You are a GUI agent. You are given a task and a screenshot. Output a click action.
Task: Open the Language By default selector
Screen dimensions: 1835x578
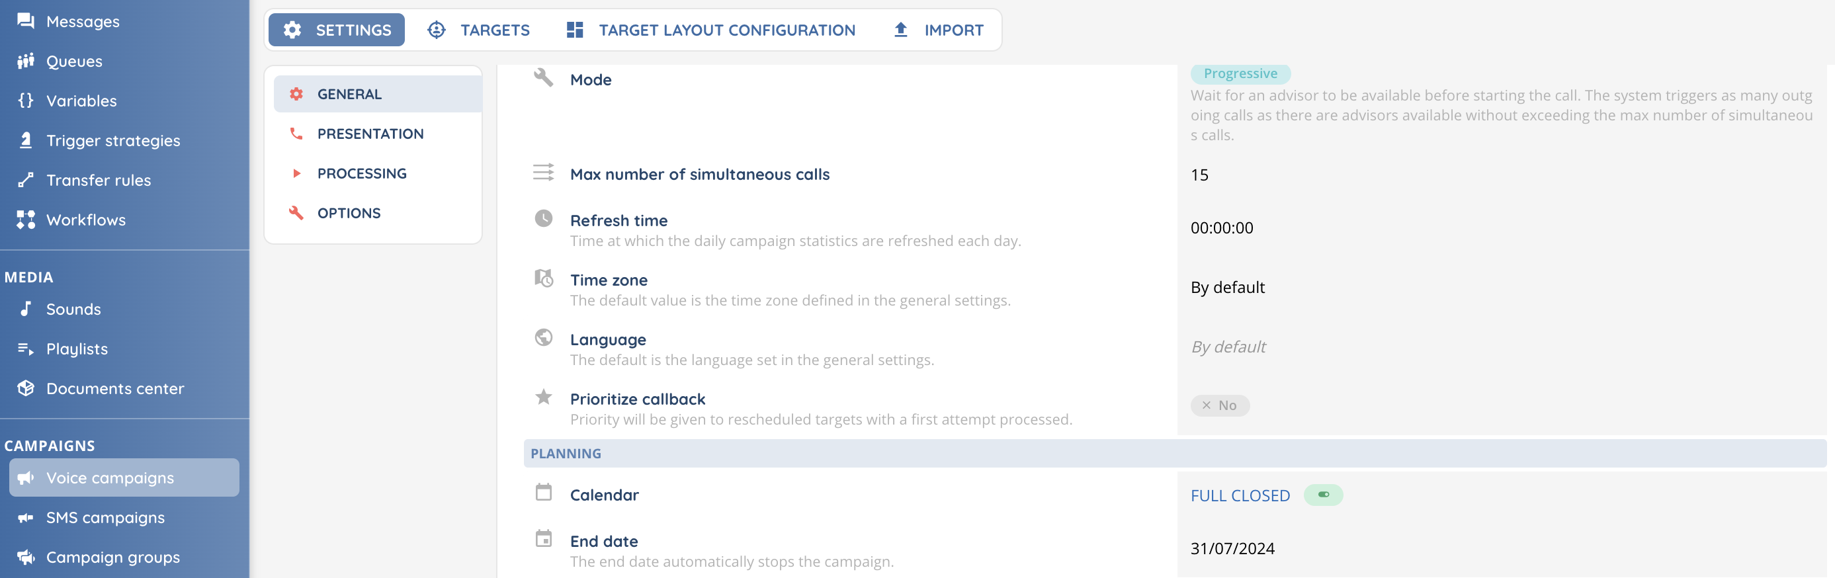click(x=1228, y=347)
